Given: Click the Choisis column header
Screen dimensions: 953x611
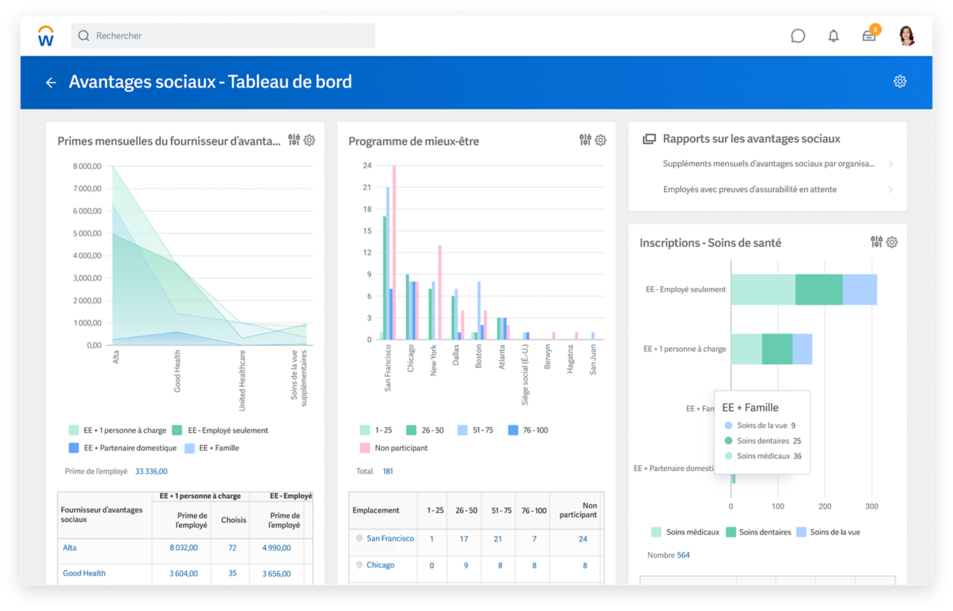Looking at the screenshot, I should coord(233,520).
